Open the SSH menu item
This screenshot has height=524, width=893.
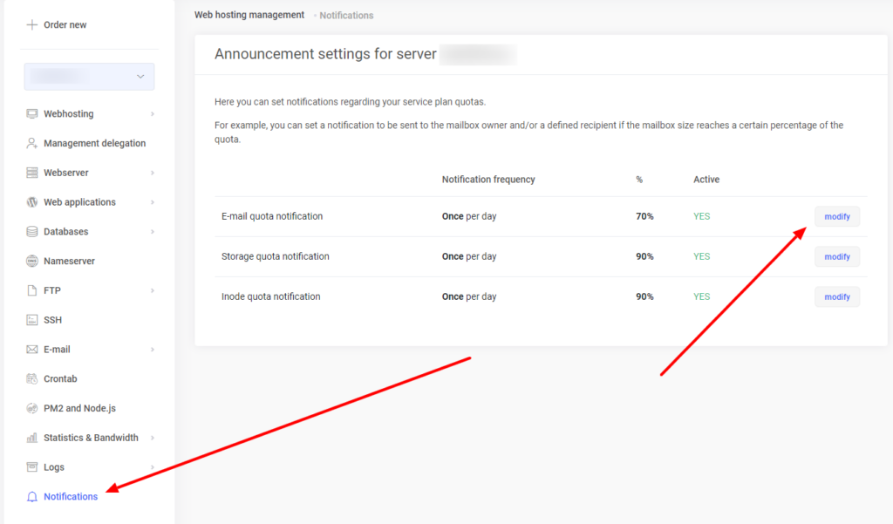pos(52,320)
